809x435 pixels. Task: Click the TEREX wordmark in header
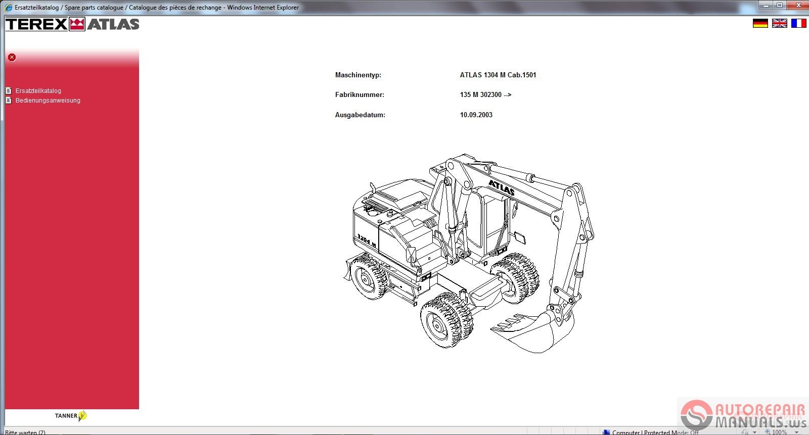36,24
